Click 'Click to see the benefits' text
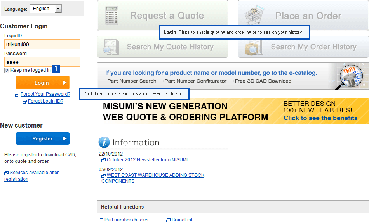 [320, 118]
